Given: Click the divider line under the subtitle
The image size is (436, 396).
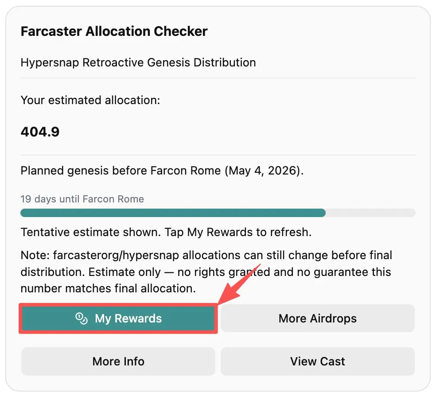Looking at the screenshot, I should click(218, 78).
